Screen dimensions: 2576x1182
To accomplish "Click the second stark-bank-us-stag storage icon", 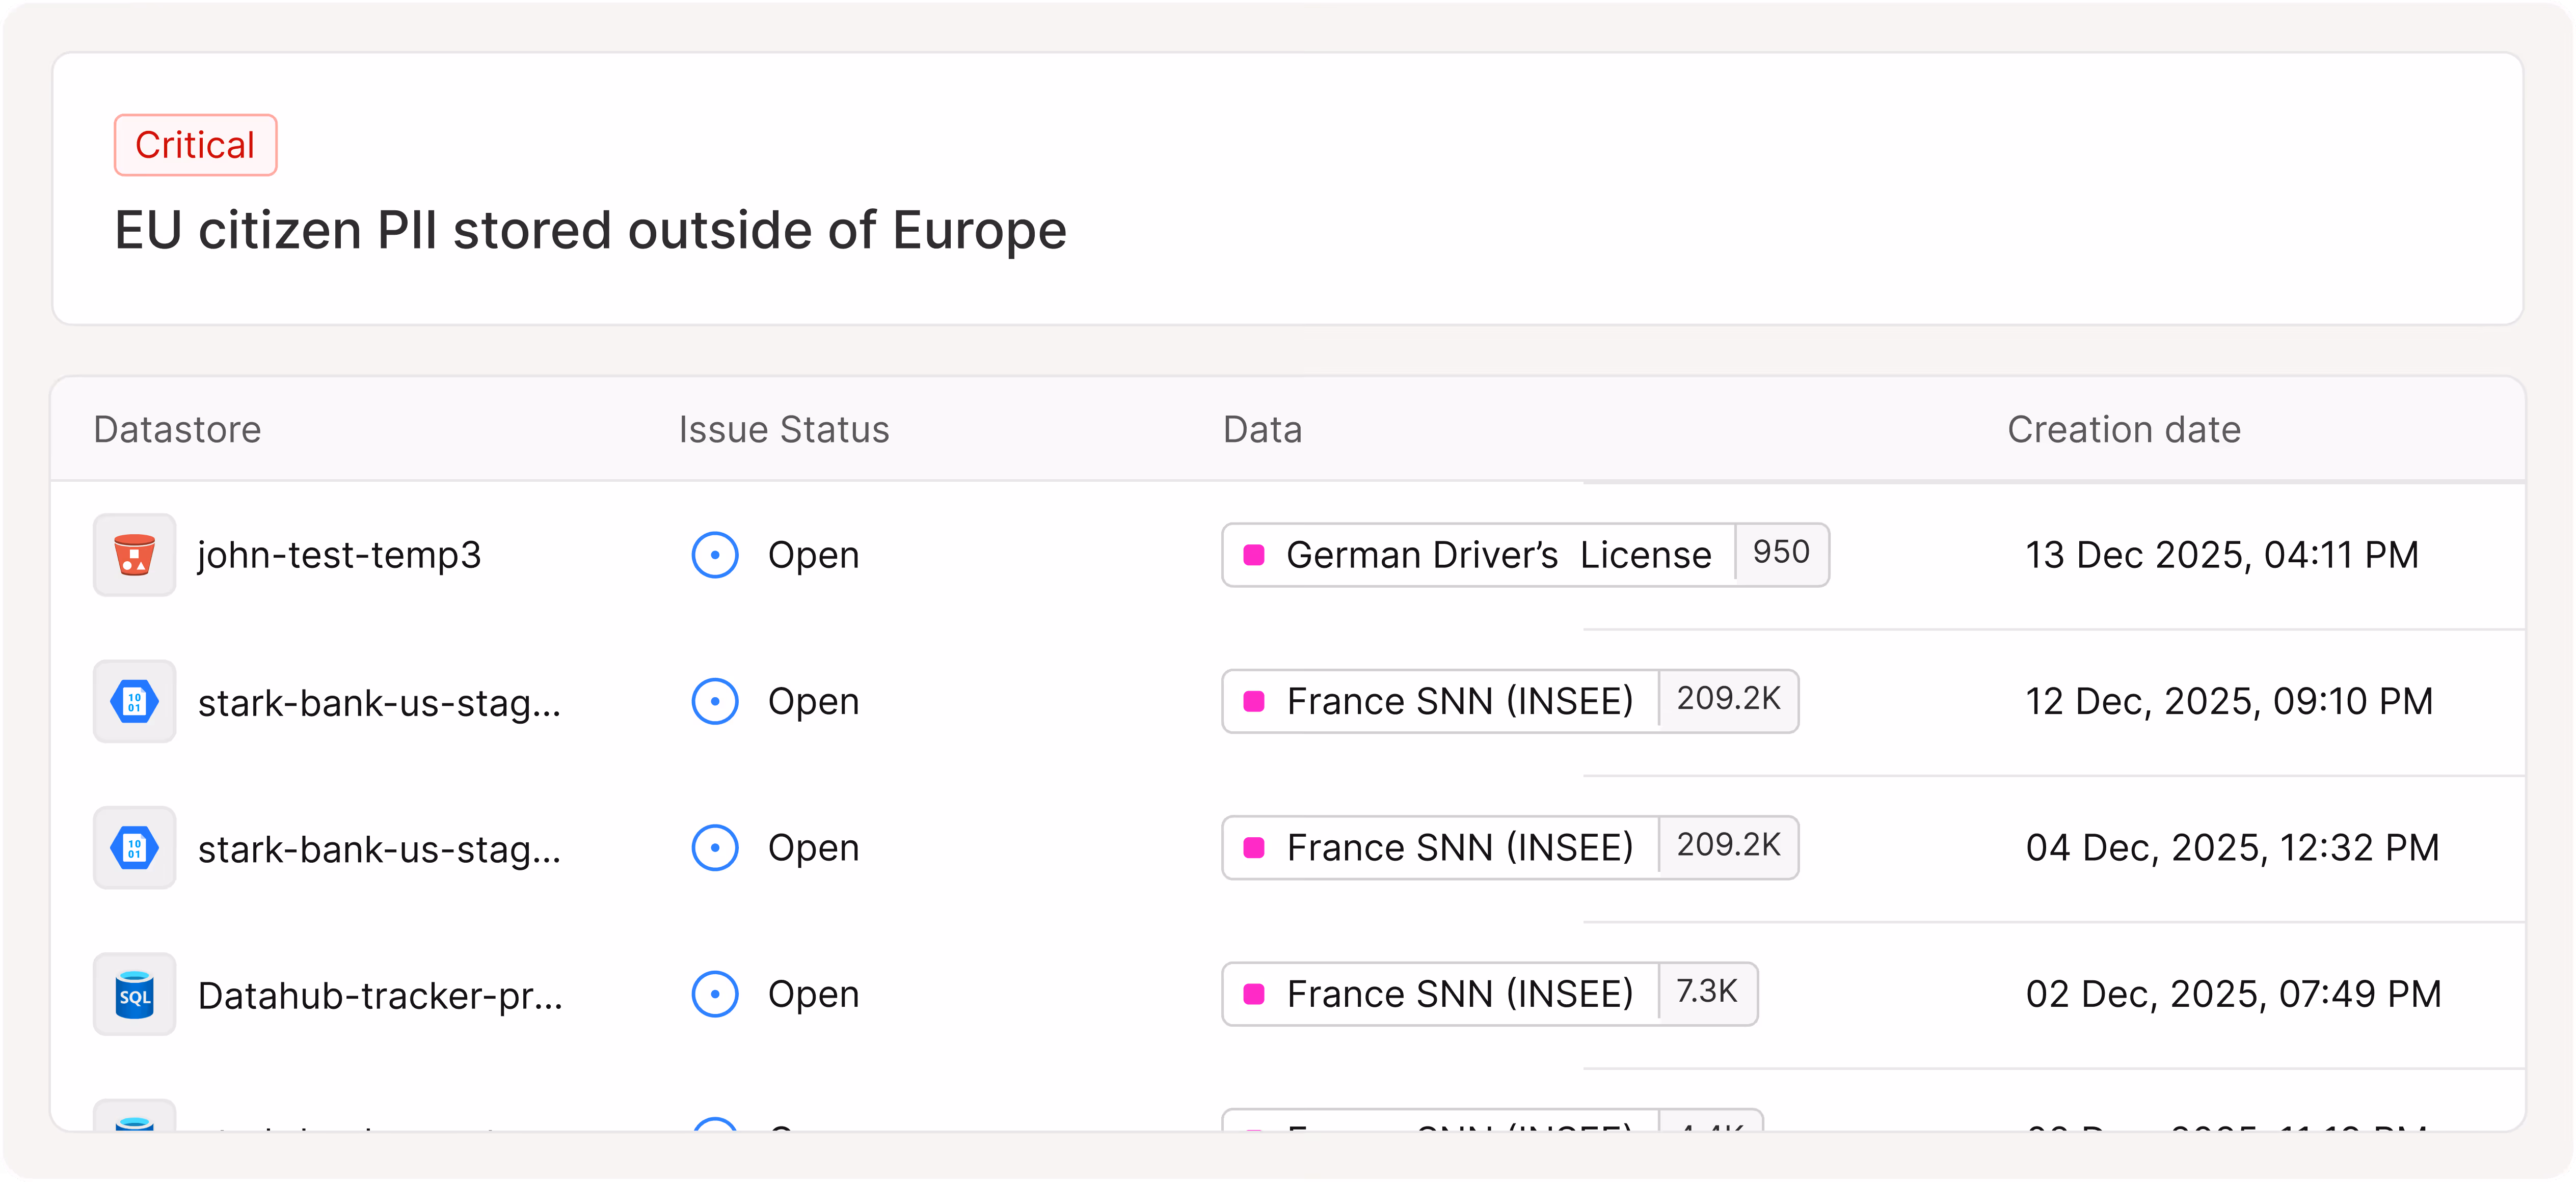I will pos(134,847).
